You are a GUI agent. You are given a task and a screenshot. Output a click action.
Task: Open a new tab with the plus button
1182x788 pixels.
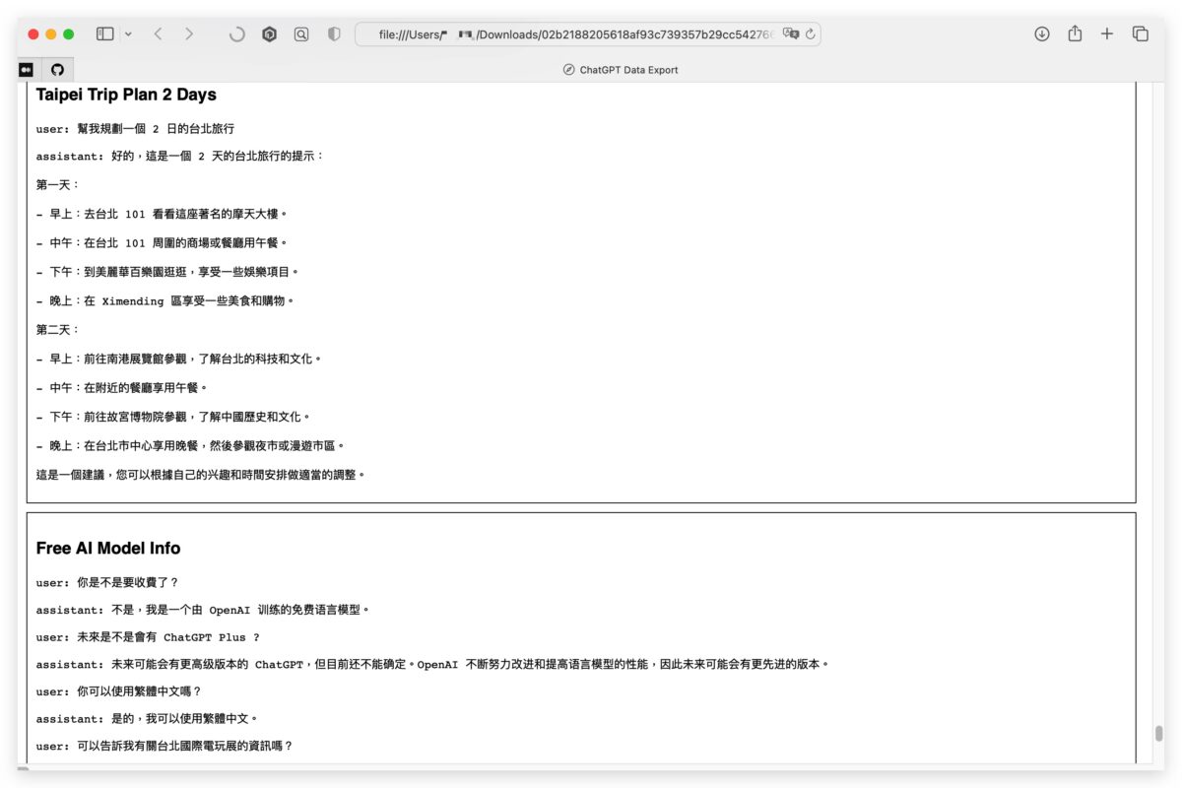click(x=1107, y=33)
